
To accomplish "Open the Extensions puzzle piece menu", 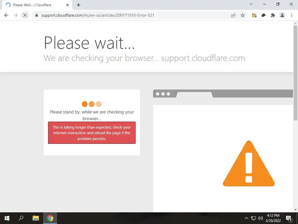I will pos(273,15).
